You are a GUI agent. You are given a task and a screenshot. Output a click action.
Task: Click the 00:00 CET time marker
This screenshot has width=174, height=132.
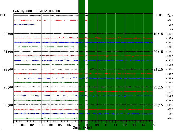(8, 105)
